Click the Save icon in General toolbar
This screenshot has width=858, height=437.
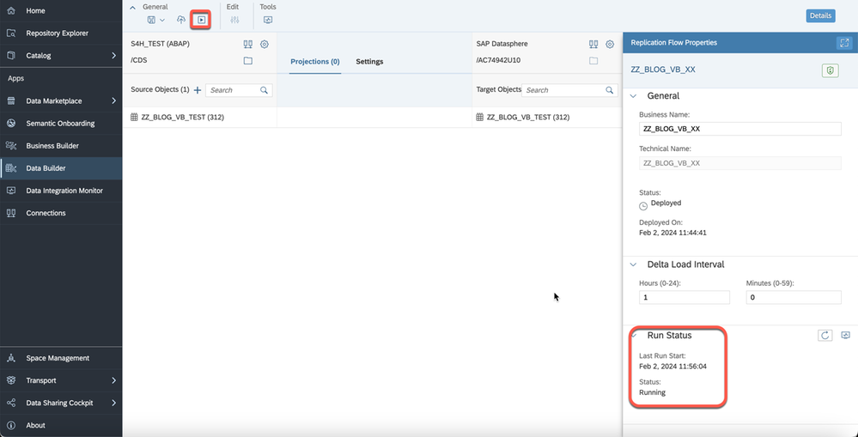[151, 20]
